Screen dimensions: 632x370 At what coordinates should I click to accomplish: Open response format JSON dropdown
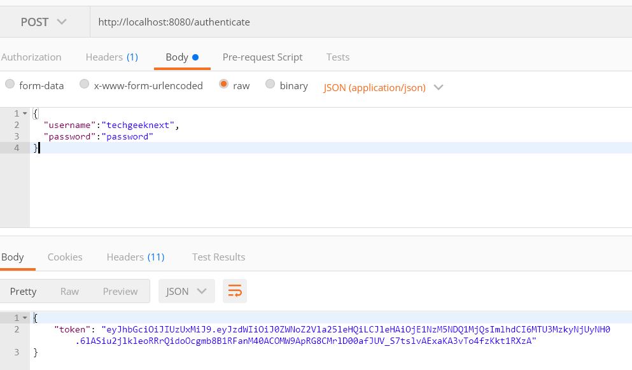186,291
